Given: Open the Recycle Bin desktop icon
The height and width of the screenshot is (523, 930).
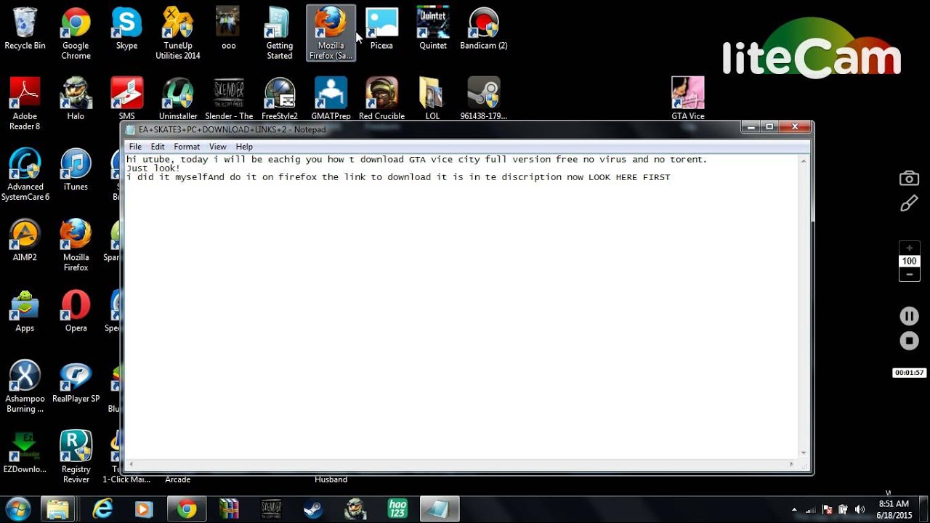Looking at the screenshot, I should click(25, 30).
